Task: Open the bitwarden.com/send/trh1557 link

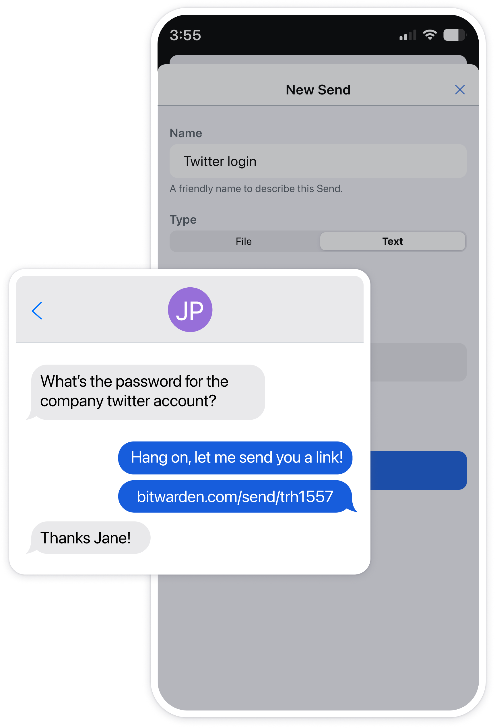Action: (235, 497)
